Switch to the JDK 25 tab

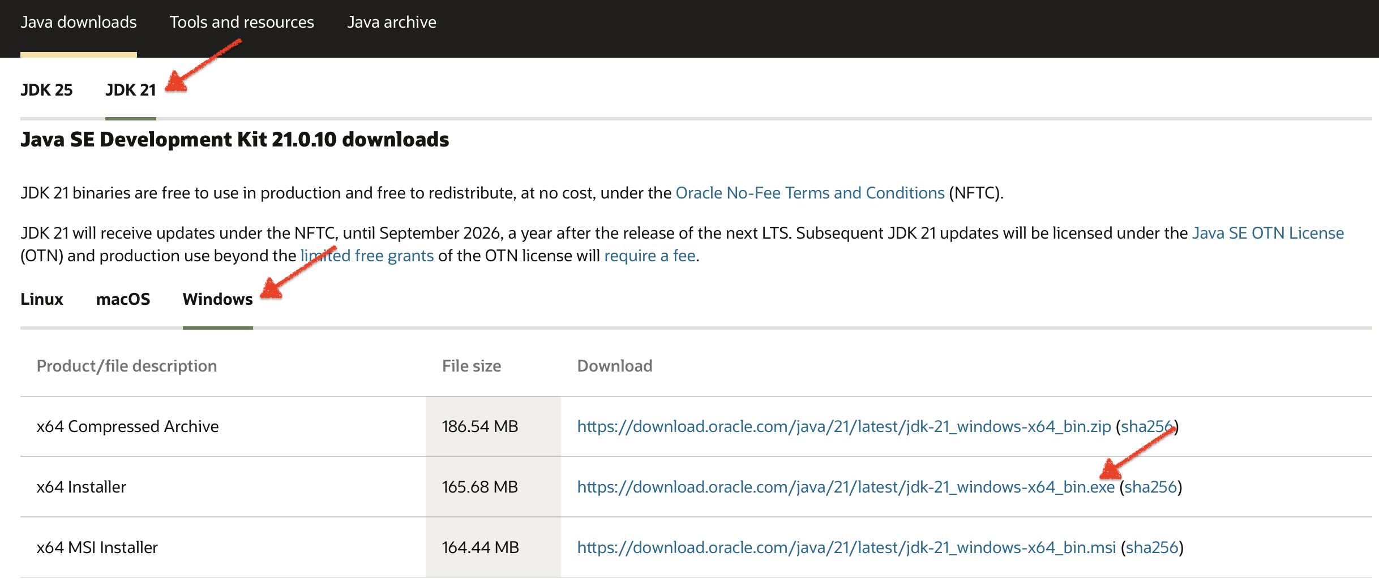(x=46, y=89)
